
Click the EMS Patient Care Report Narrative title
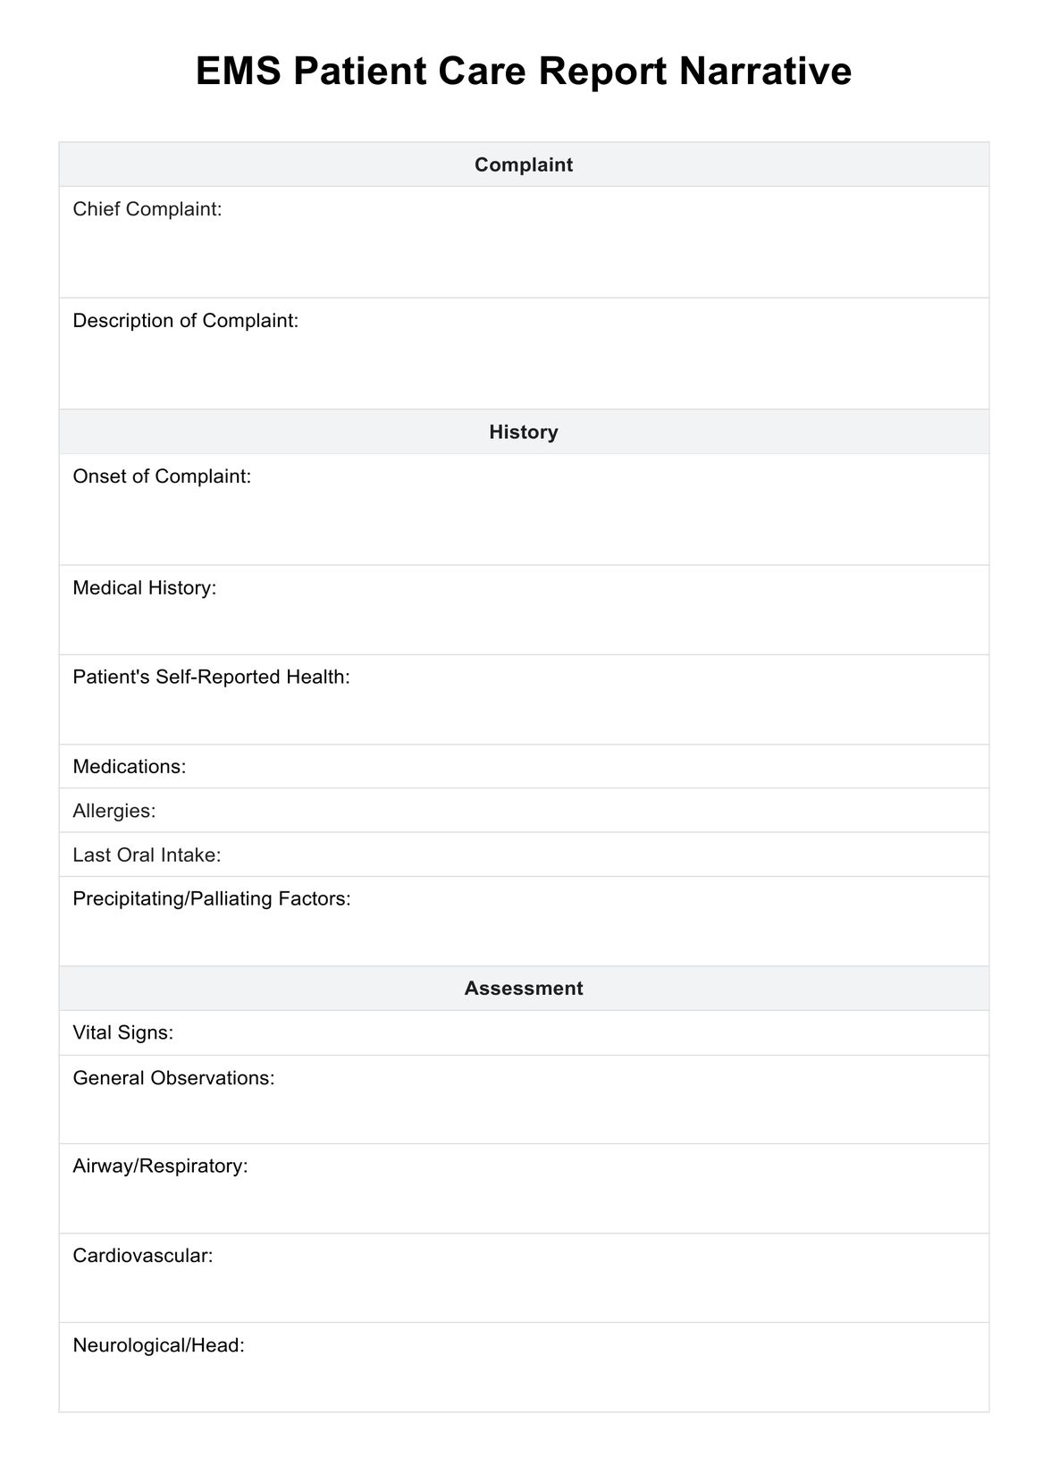pos(524,72)
